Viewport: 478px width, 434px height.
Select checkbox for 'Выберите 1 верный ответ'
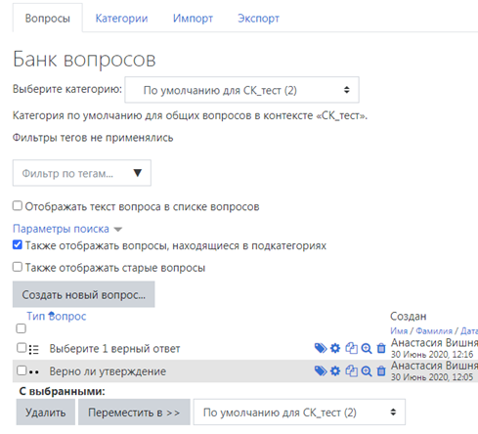(22, 348)
